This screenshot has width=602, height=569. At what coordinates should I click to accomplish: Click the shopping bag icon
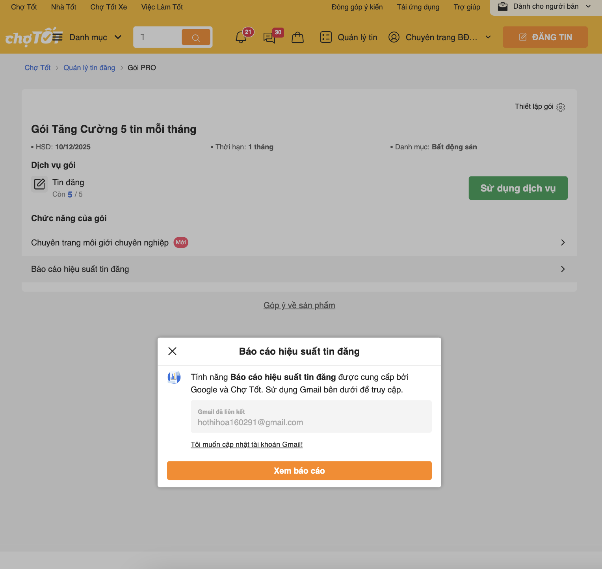(x=297, y=37)
